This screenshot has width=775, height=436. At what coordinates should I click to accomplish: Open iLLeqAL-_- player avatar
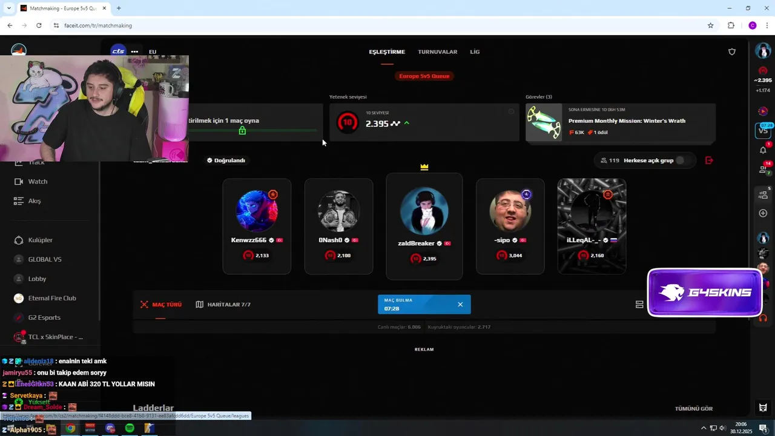[592, 211]
